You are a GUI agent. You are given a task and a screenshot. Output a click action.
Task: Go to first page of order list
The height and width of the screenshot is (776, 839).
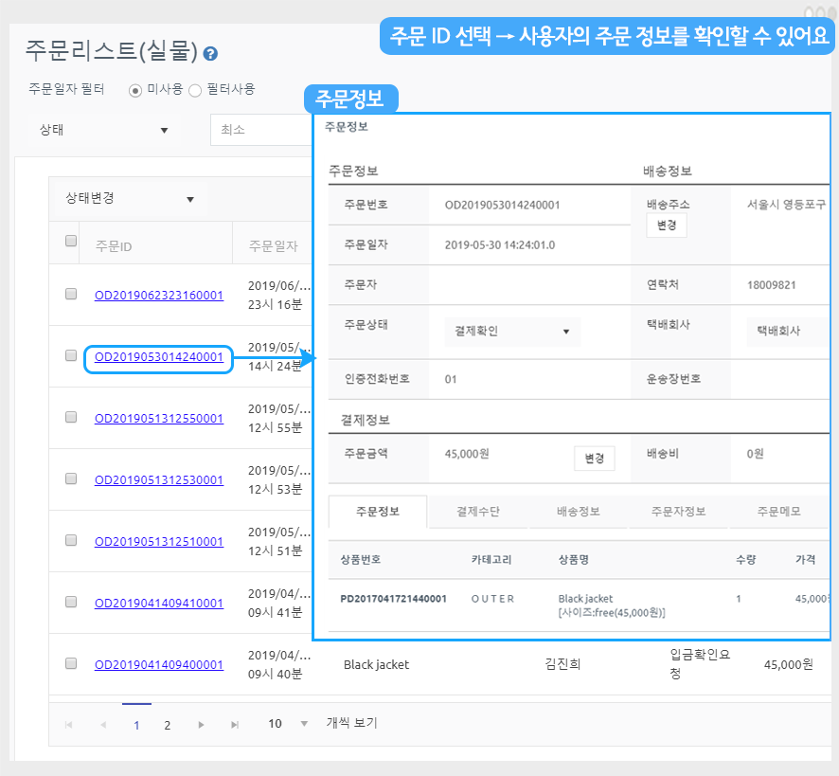[x=68, y=725]
